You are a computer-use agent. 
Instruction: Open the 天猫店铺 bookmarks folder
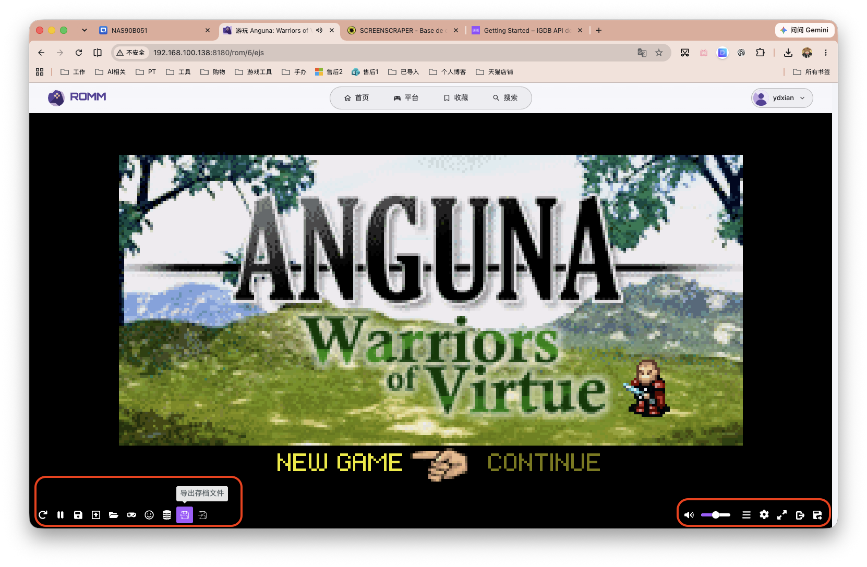point(495,72)
